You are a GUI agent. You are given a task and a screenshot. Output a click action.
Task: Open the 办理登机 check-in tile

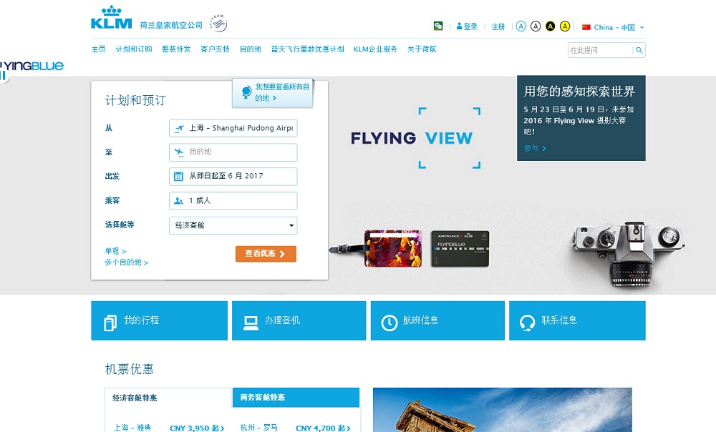[x=299, y=320]
